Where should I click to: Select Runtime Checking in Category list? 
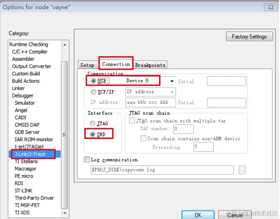pos(29,45)
